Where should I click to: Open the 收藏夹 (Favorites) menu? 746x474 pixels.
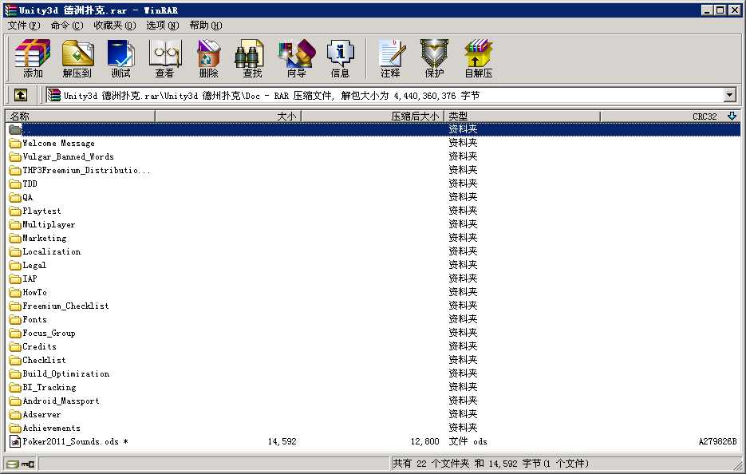pyautogui.click(x=115, y=26)
